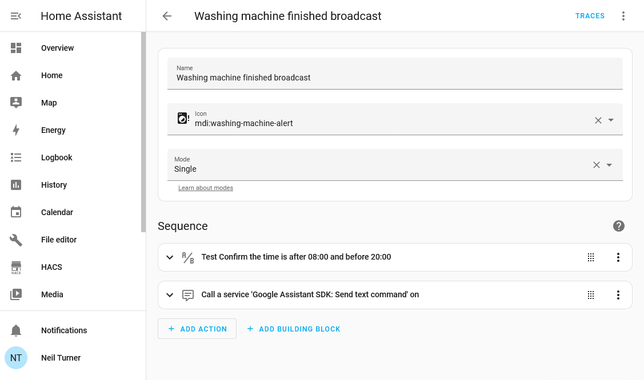Click the Sequence help question mark
Viewport: 644px width, 380px height.
coord(618,226)
